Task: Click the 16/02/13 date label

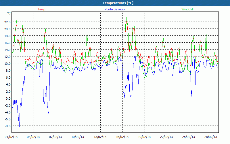Action: 122,137
